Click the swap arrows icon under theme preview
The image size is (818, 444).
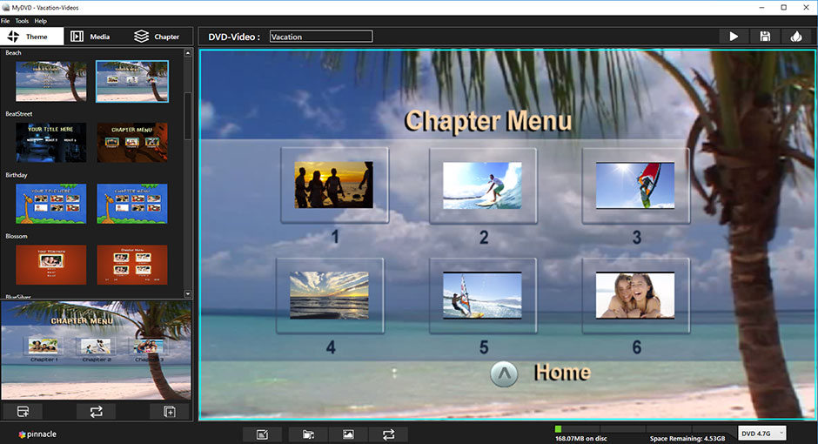pos(97,412)
